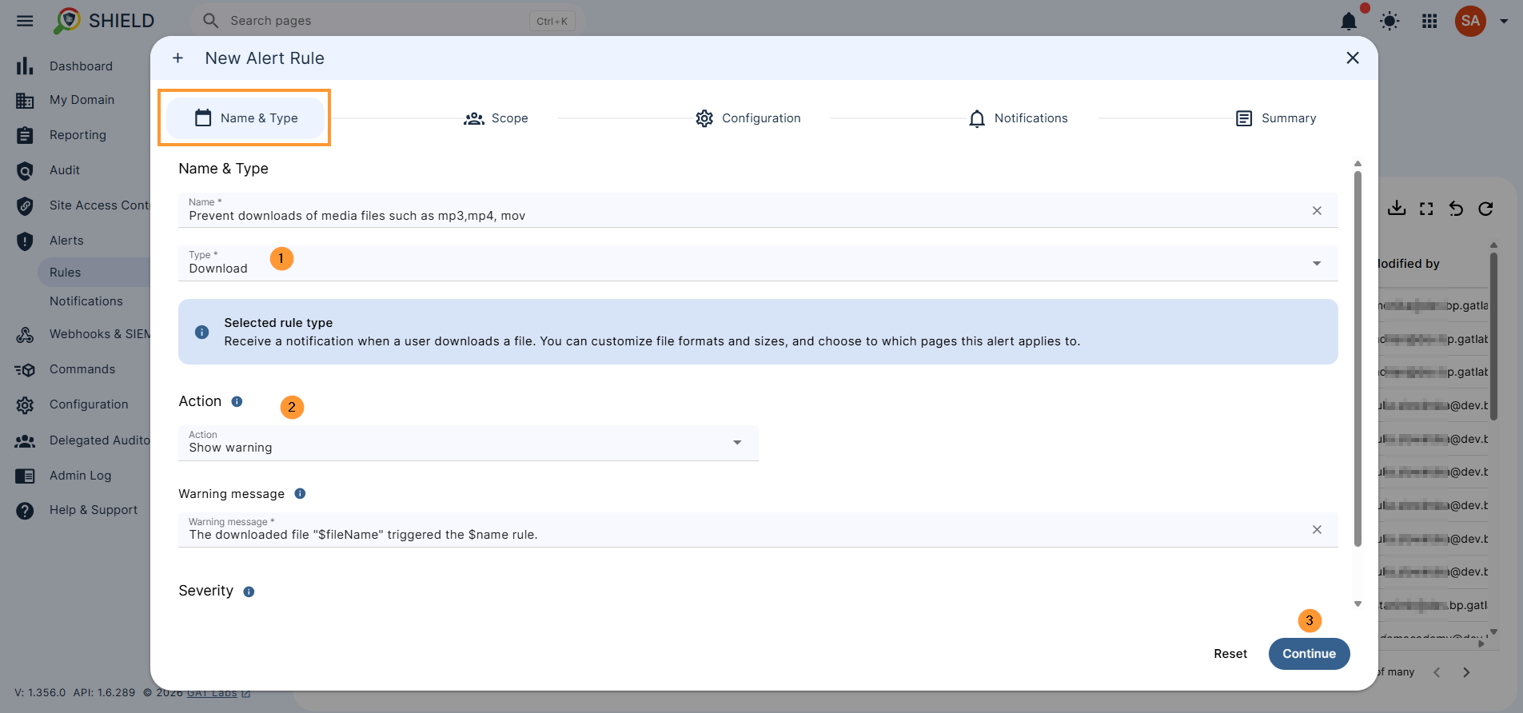Open the notifications bell in the top bar
This screenshot has height=713, width=1523.
tap(1349, 21)
